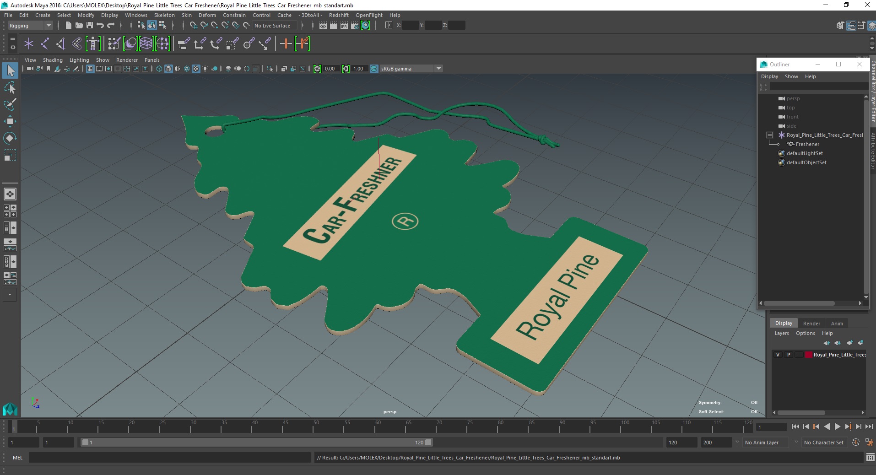This screenshot has height=475, width=876.
Task: Save the scene with the floppy disk icon
Action: 90,26
